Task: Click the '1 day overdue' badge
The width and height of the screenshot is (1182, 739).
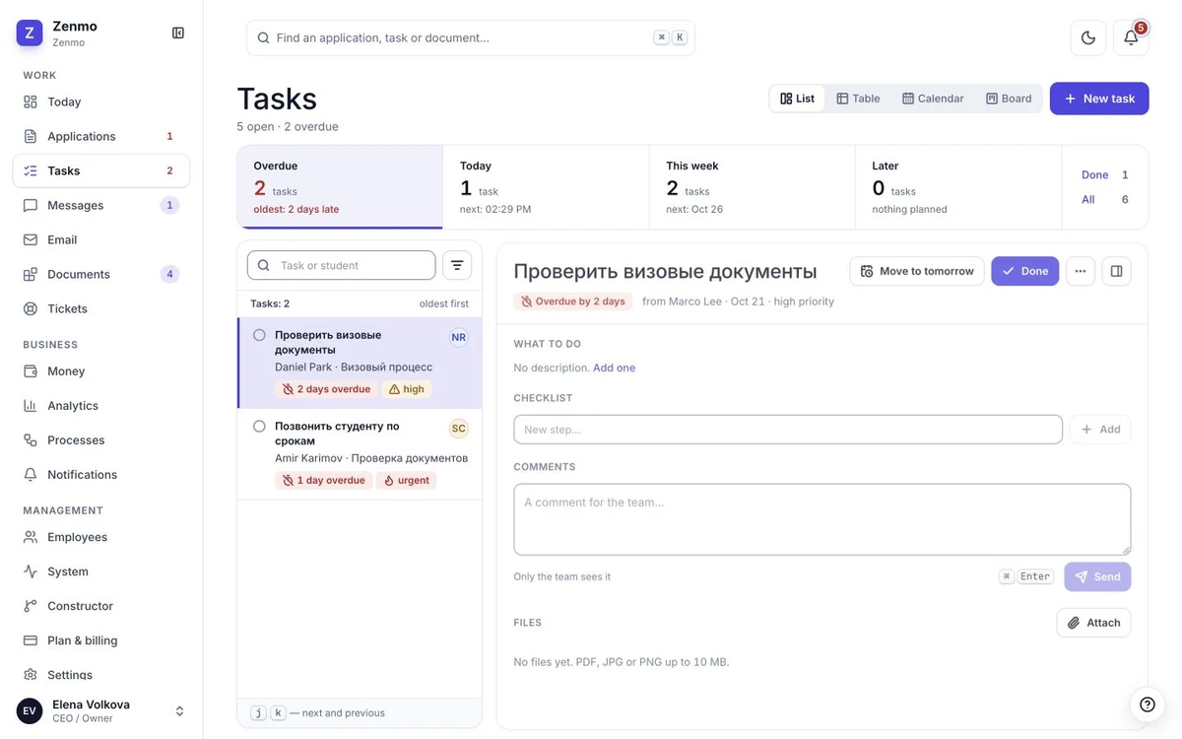Action: (323, 481)
